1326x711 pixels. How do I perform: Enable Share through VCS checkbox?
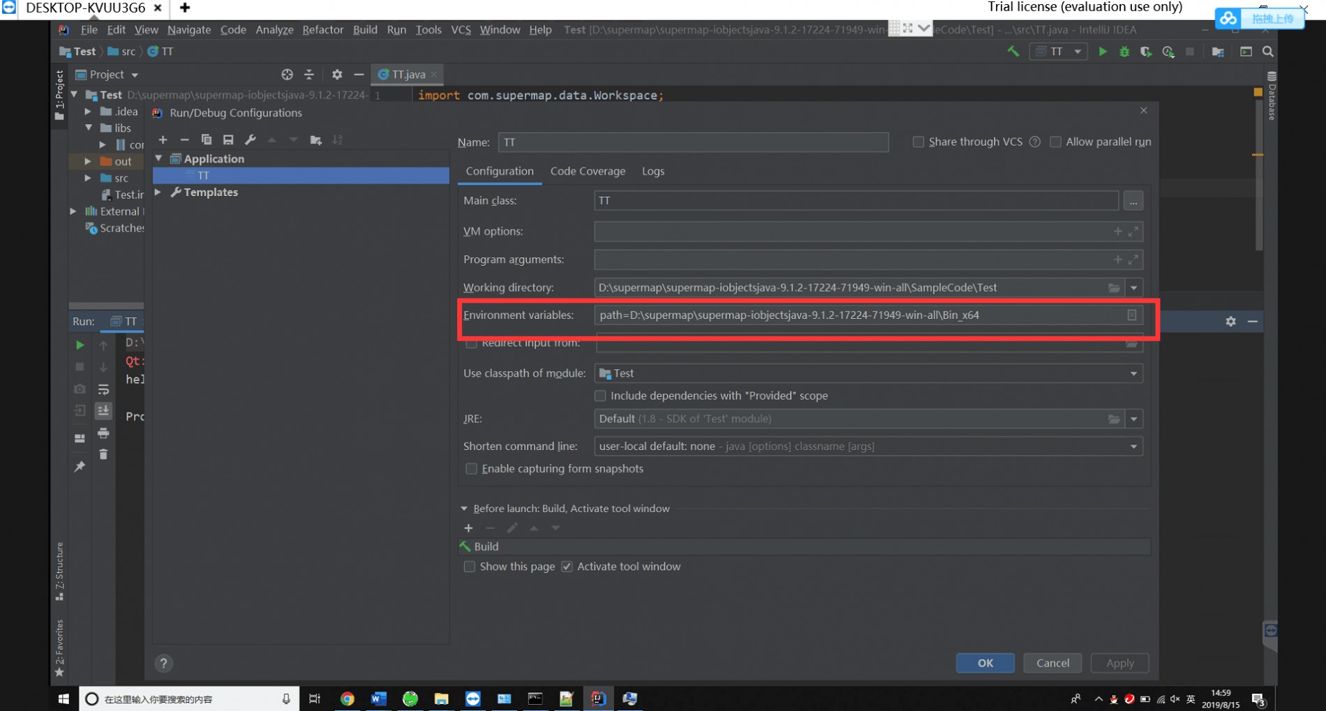click(918, 142)
